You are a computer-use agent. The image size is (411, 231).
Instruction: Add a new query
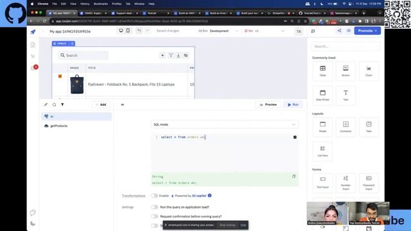pyautogui.click(x=101, y=105)
